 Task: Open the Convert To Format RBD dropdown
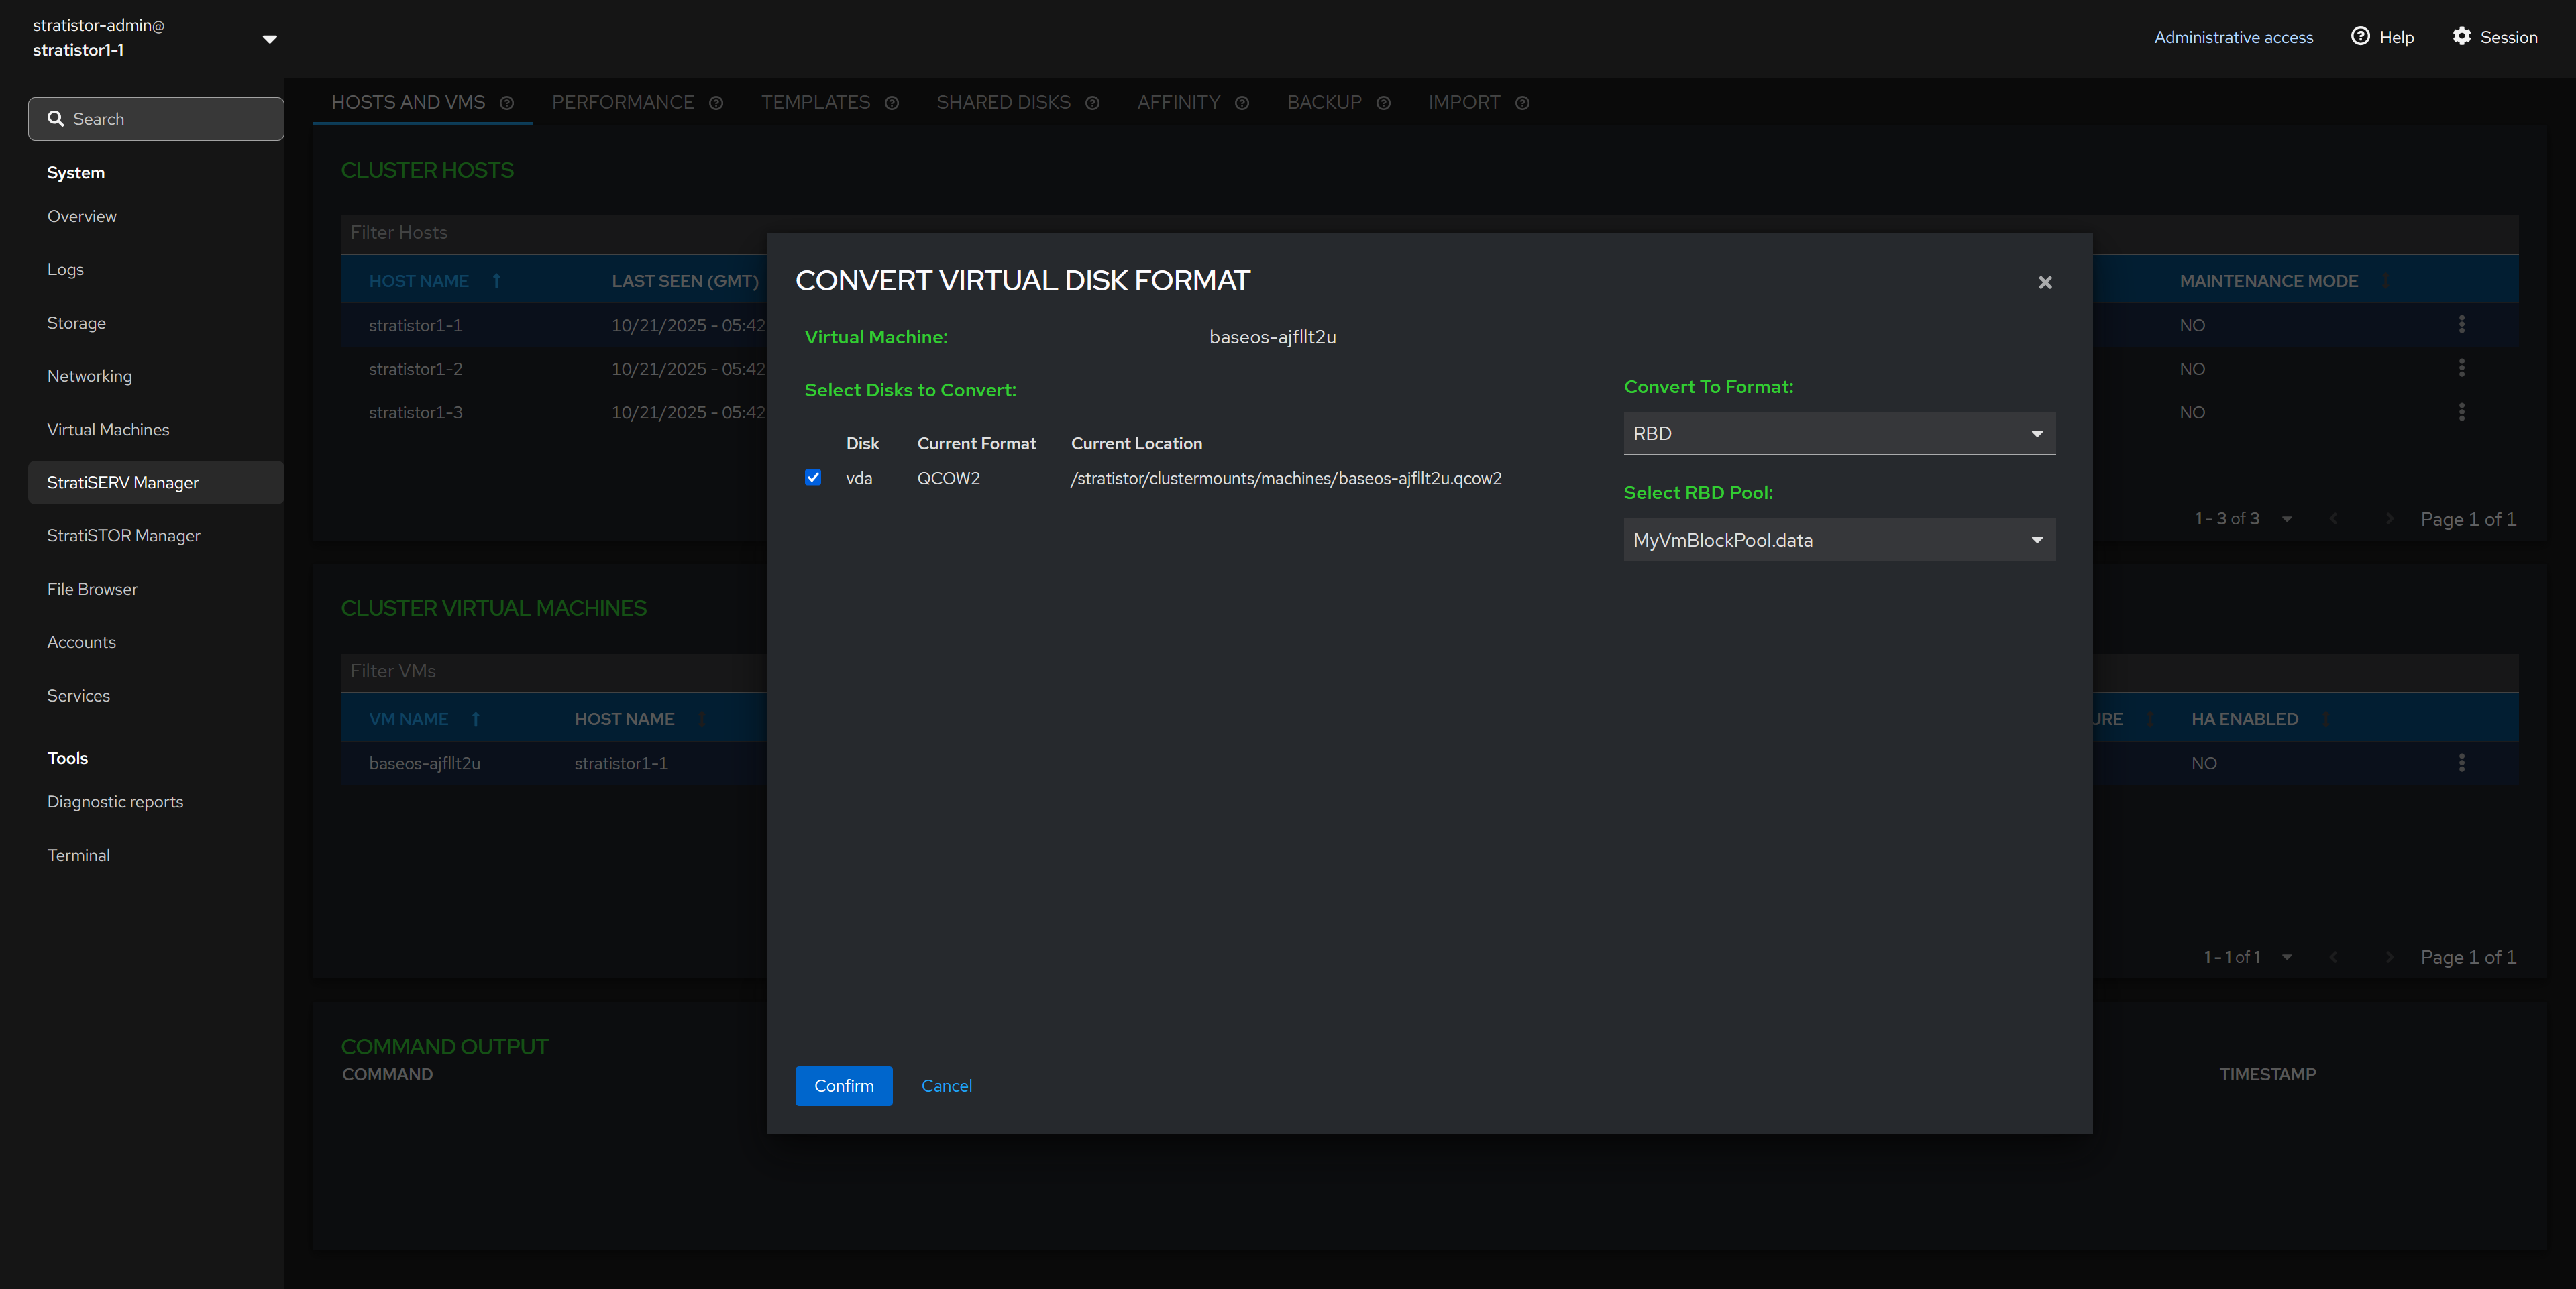(x=1838, y=434)
